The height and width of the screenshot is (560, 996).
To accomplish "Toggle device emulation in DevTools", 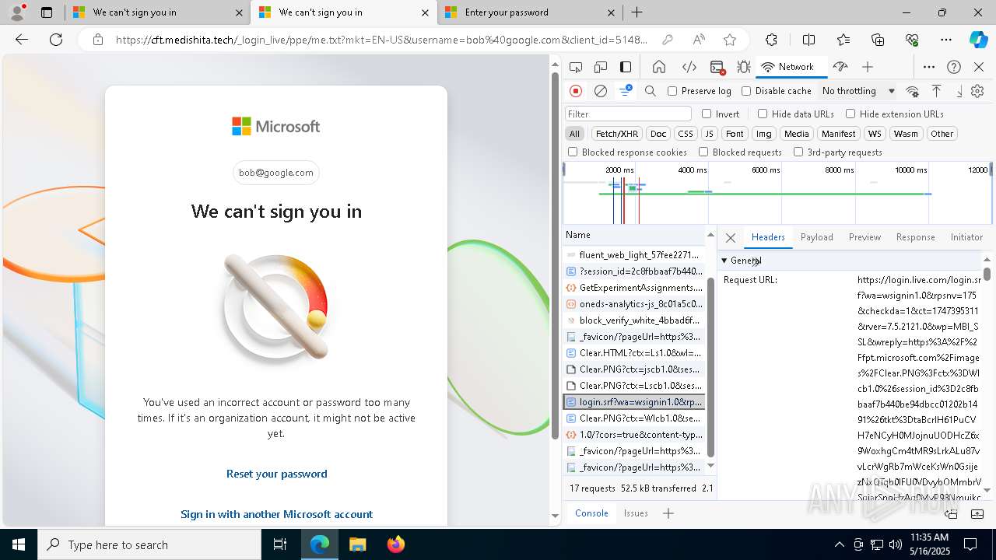I will [x=601, y=67].
